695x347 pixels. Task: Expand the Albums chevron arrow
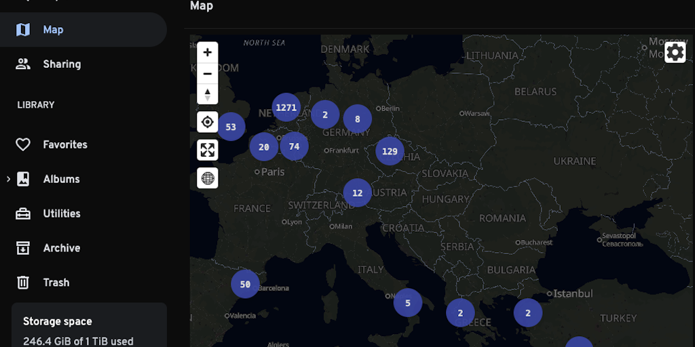coord(8,179)
